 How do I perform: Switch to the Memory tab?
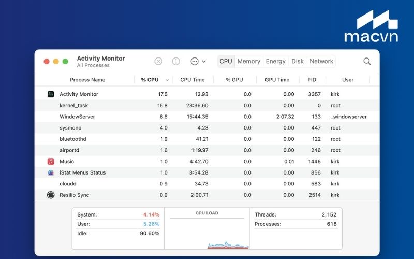[x=249, y=61]
